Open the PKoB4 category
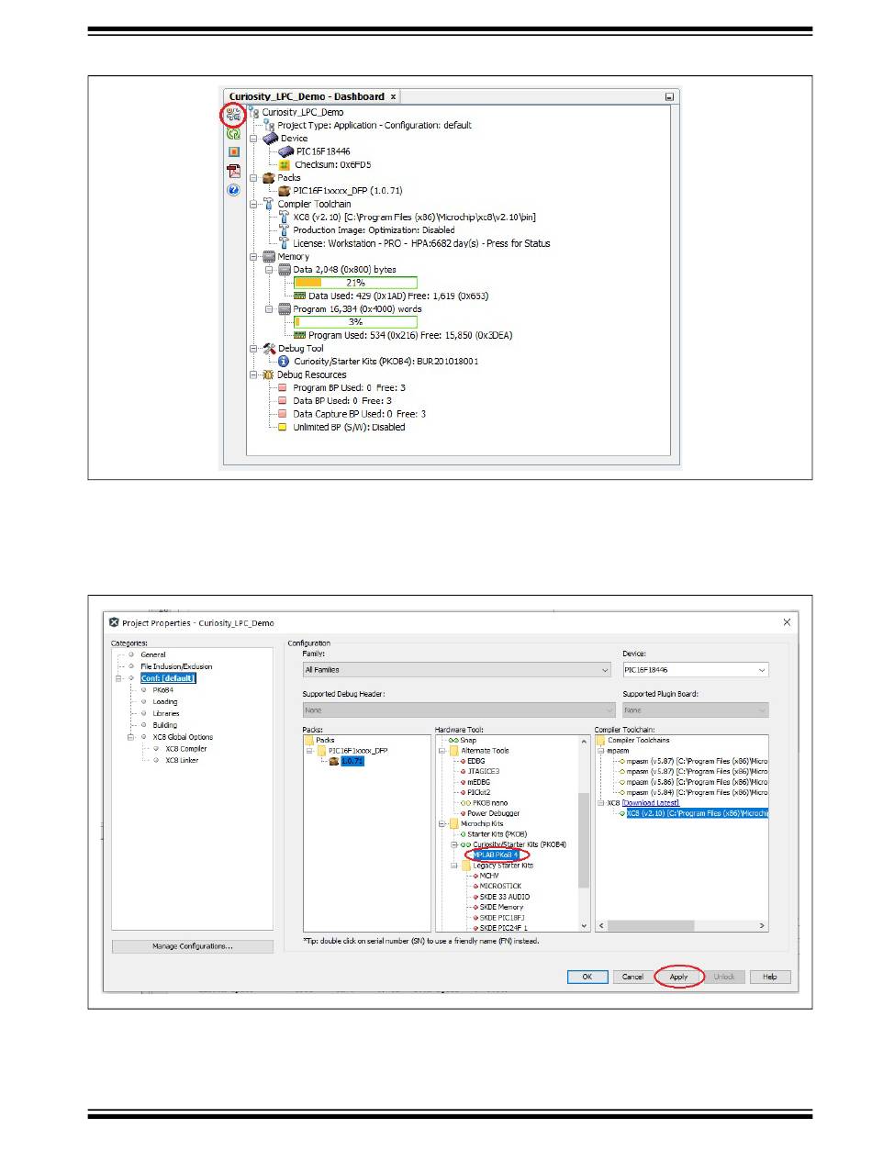This screenshot has height=1151, width=872. (163, 690)
